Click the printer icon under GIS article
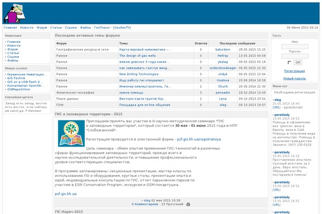The height and width of the screenshot is (214, 322). (188, 204)
